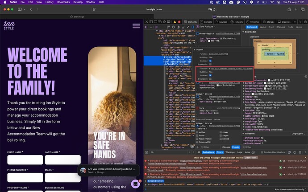Toggle the grid overlay icon in DOM toolbar
This screenshot has width=308, height=192.
pyautogui.click(x=183, y=27)
